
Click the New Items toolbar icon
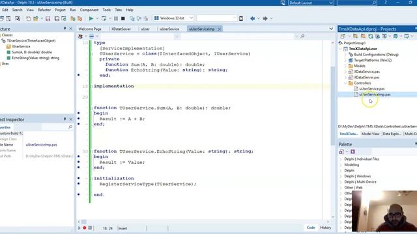point(28,19)
